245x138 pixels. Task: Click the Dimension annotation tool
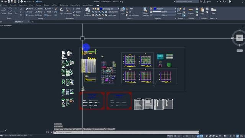click(x=68, y=11)
